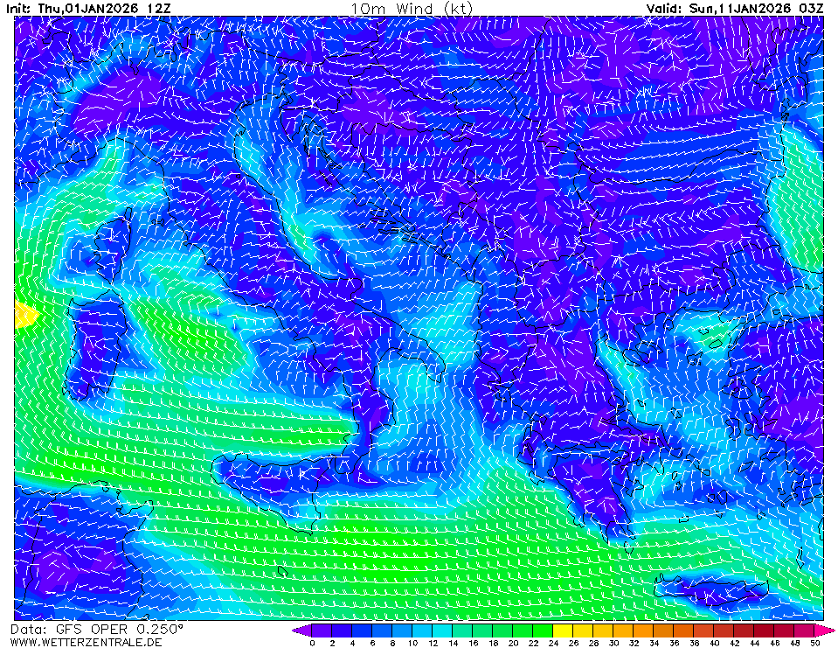
Task: Click the '0' label on the color scale
Action: click(x=312, y=643)
